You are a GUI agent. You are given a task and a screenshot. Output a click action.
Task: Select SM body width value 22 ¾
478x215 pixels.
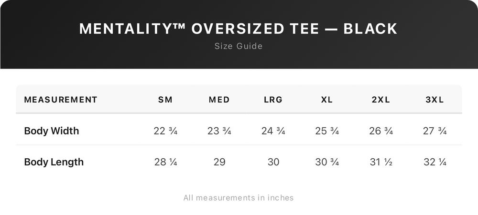coord(165,131)
